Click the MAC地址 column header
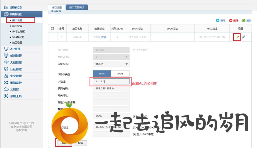 212,29
